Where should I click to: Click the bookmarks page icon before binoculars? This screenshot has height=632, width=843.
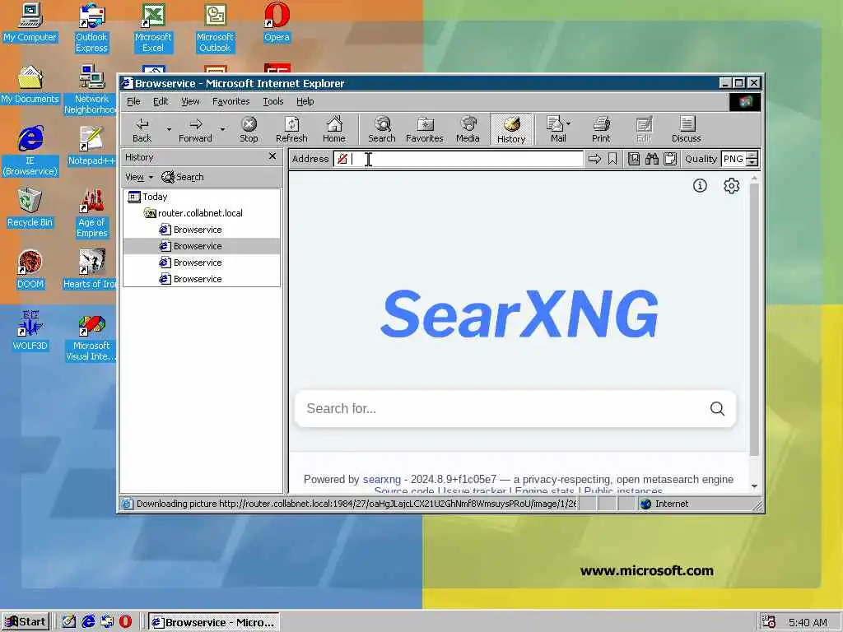click(x=634, y=159)
